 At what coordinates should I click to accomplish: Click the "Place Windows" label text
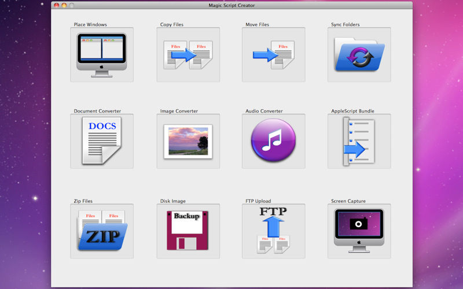coord(90,24)
